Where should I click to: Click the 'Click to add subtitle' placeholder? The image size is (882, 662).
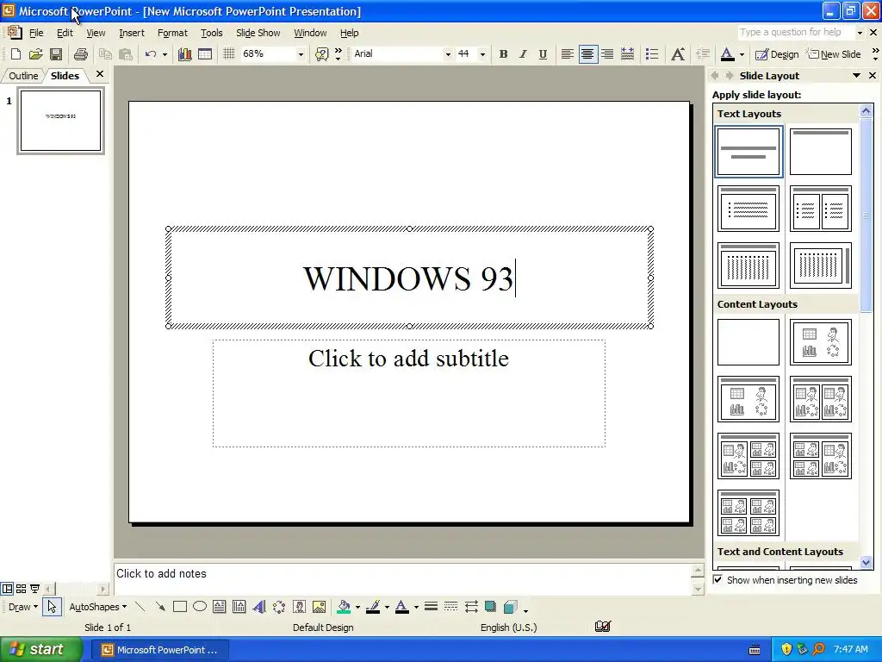409,393
